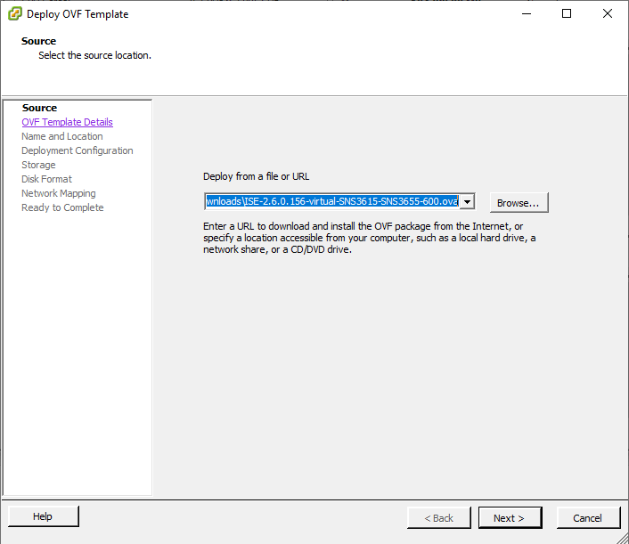Maximize the Deploy OVF Template window
Viewport: 629px width, 544px height.
click(x=567, y=13)
